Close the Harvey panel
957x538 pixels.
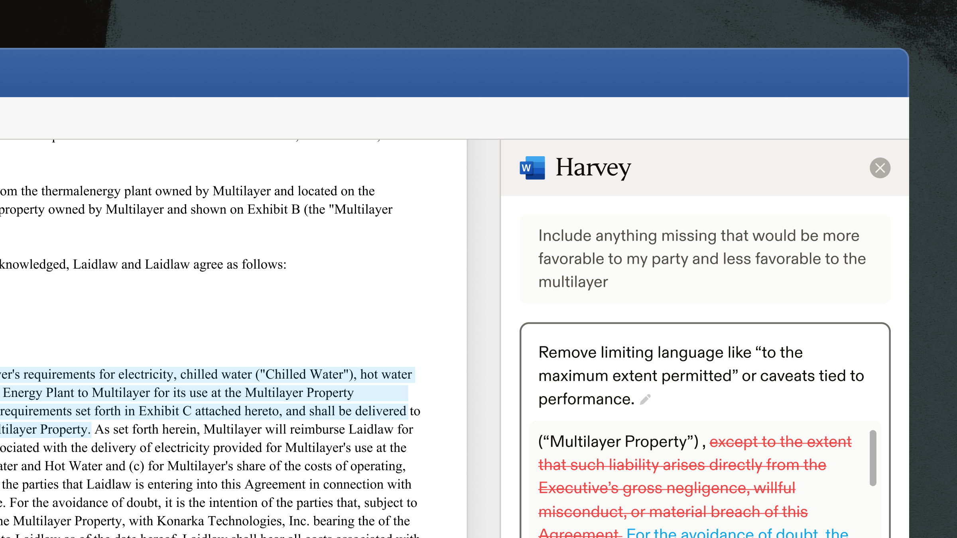coord(880,168)
